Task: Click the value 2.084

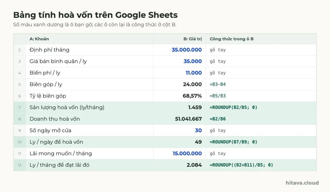Action: point(194,165)
